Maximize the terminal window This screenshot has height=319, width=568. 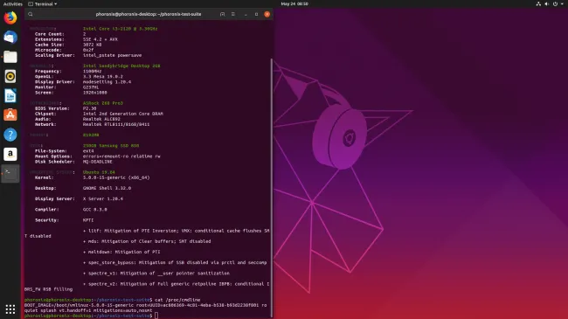pyautogui.click(x=256, y=14)
